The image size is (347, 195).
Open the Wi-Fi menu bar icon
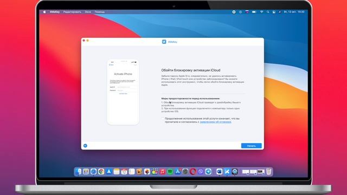[x=261, y=12]
